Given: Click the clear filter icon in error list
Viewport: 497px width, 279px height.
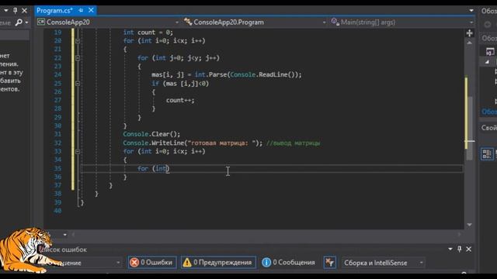Looking at the screenshot, I should [x=329, y=262].
